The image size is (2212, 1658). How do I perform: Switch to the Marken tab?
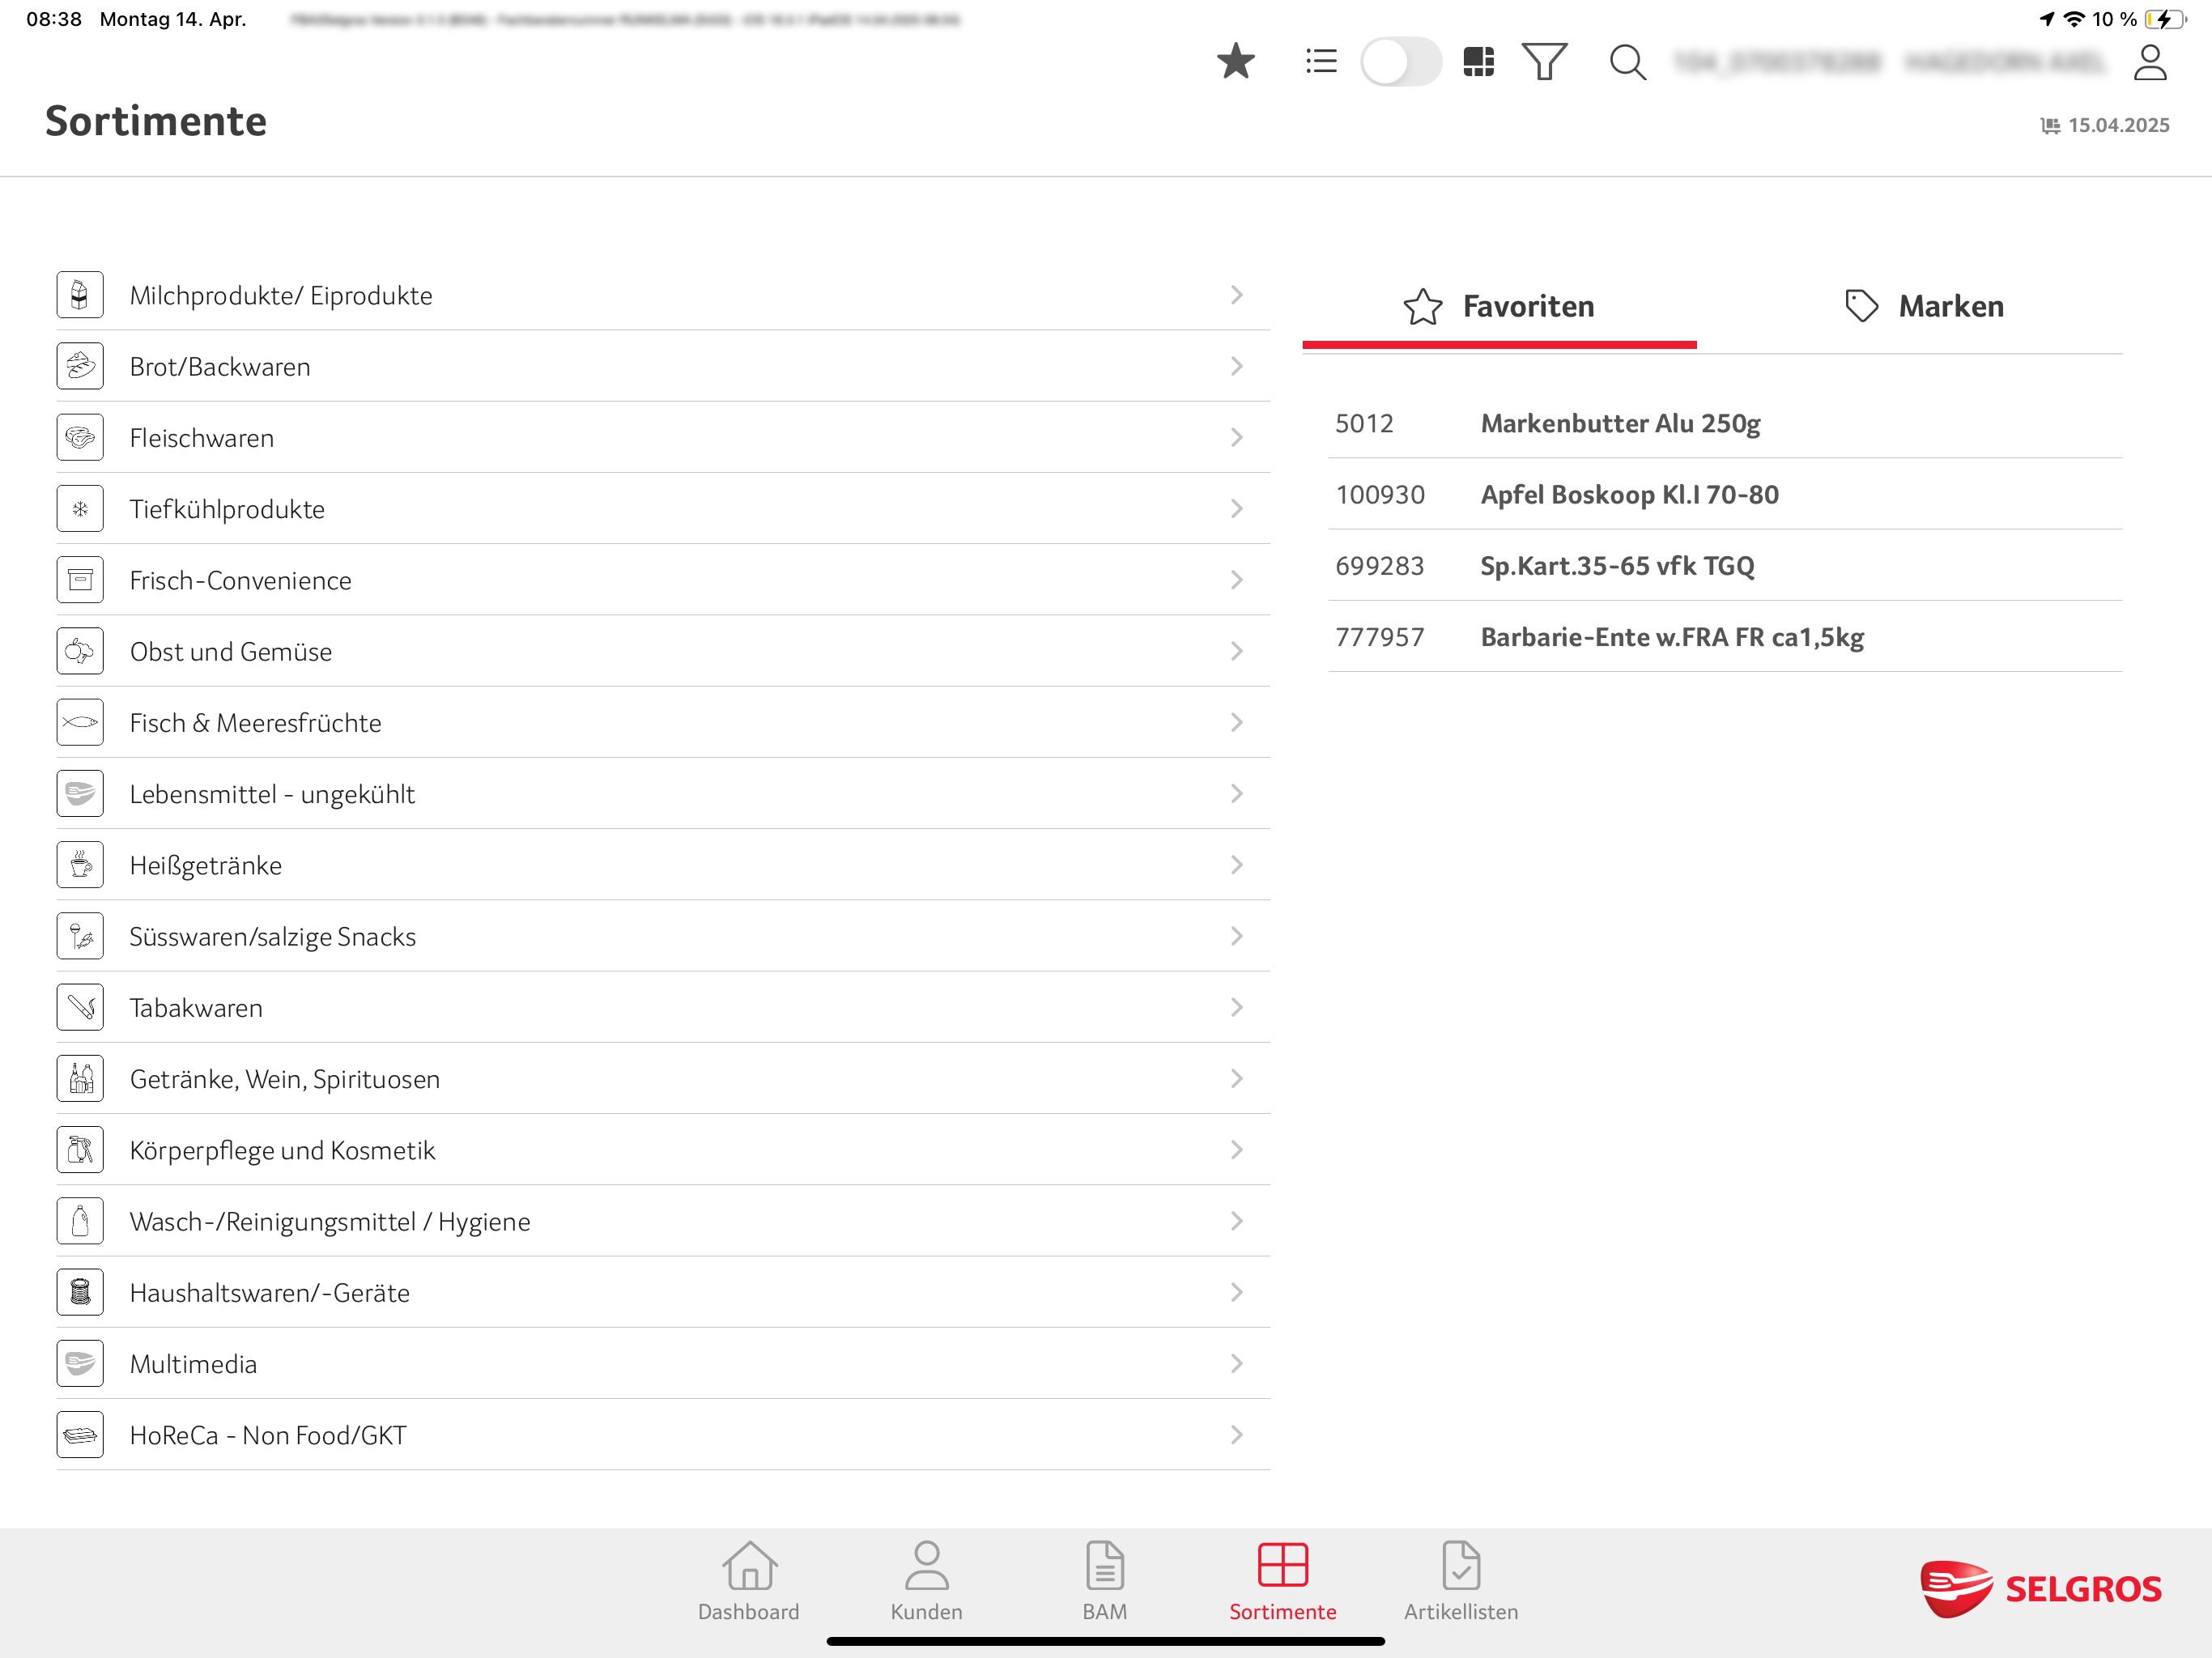1924,306
